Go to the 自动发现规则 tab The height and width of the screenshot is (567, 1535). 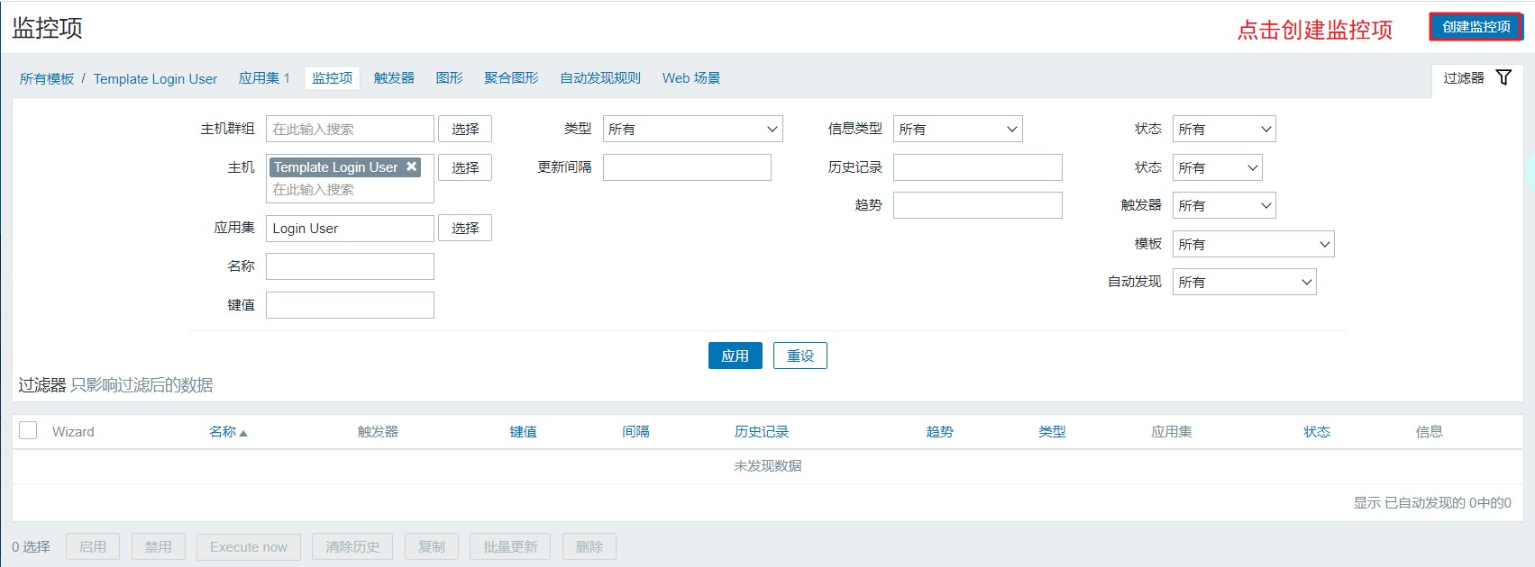click(x=600, y=78)
